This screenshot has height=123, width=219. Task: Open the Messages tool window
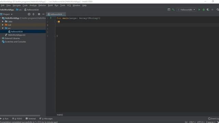46,119
